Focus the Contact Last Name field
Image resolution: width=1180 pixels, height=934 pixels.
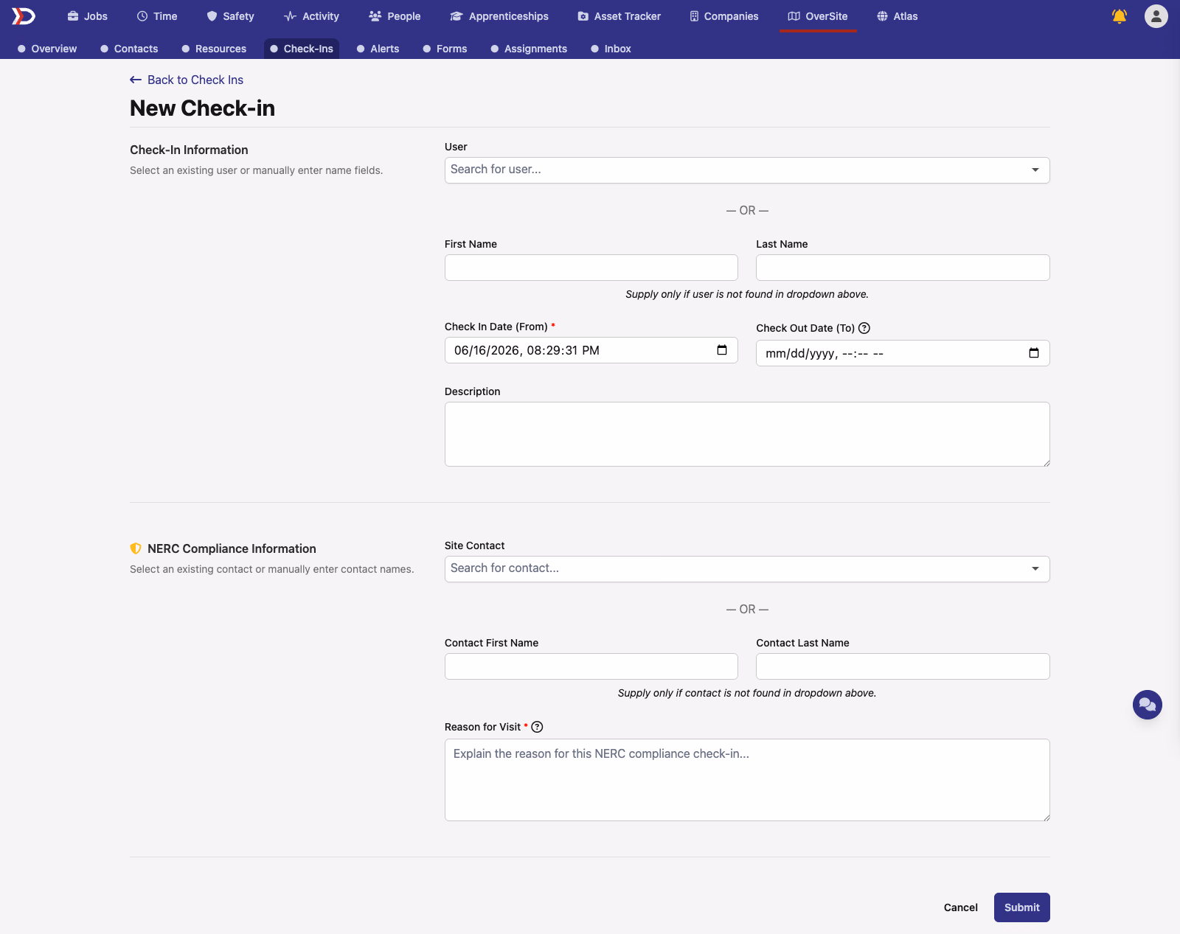[x=903, y=666]
